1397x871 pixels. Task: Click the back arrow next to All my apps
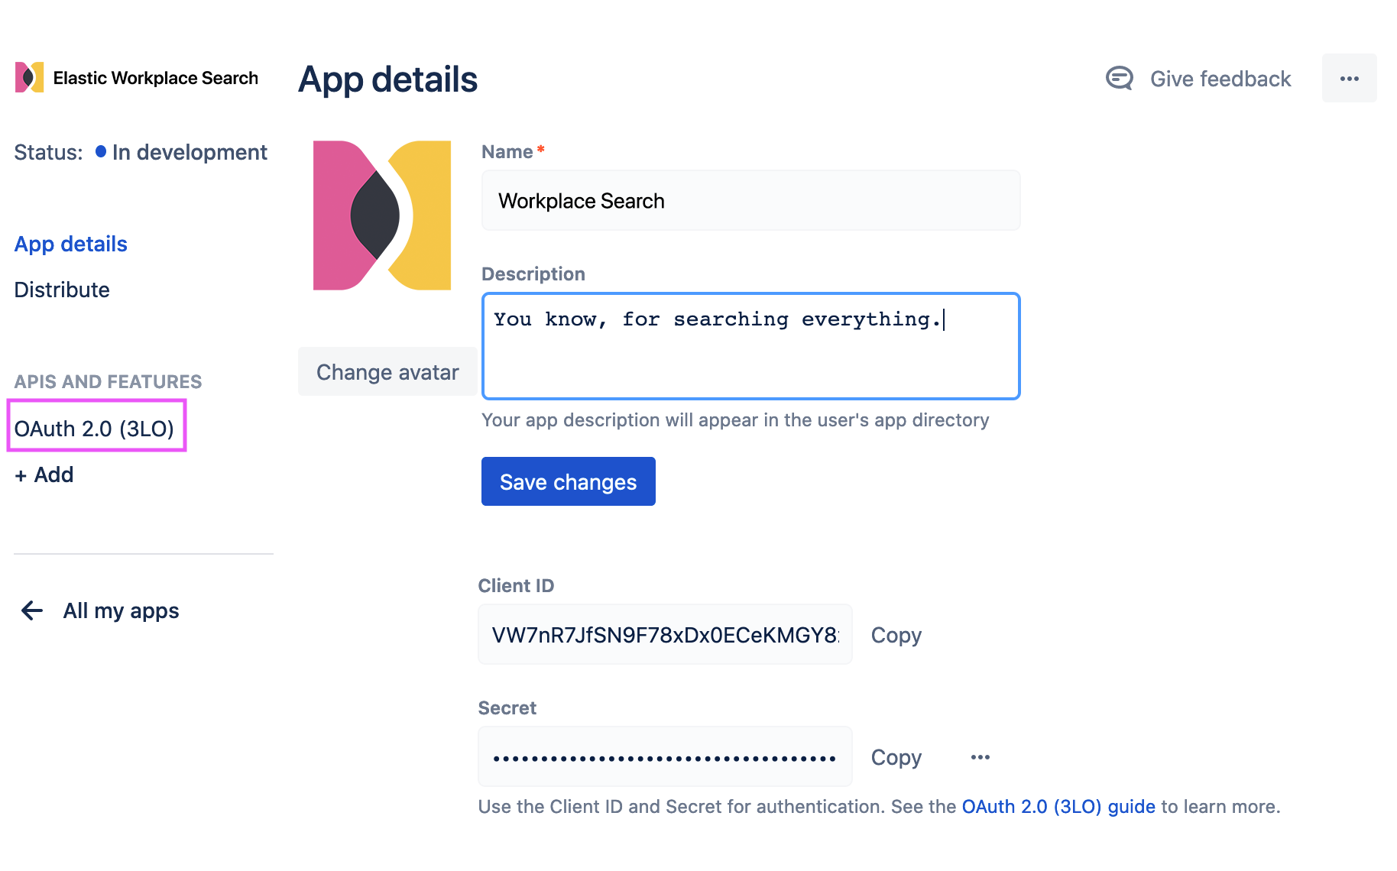click(x=32, y=610)
